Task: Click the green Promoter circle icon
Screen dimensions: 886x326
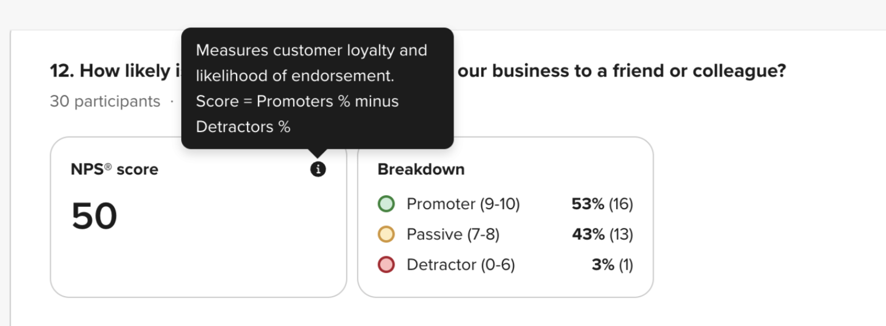Action: pos(386,204)
